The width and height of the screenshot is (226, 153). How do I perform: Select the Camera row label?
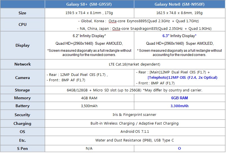tap(23, 78)
